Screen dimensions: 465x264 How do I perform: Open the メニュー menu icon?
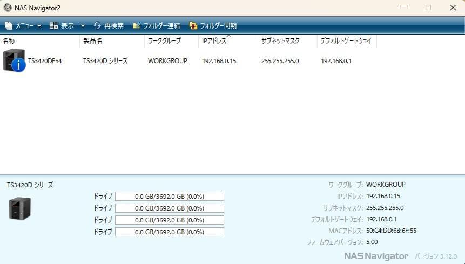[x=9, y=26]
